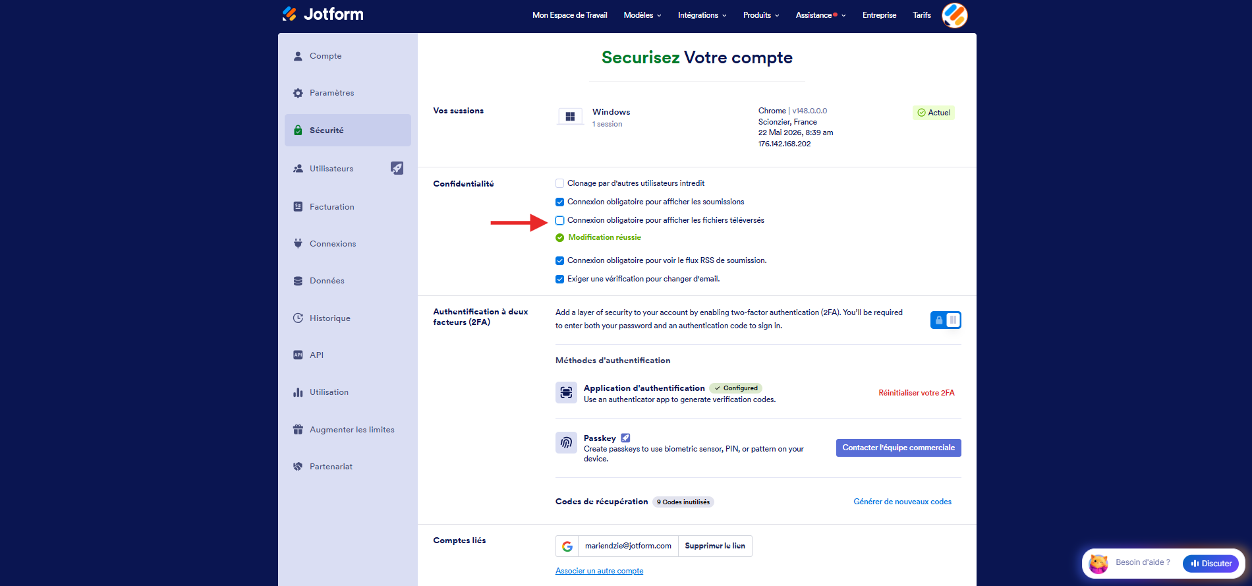
Task: Check login required for uploaded files
Action: tap(559, 220)
